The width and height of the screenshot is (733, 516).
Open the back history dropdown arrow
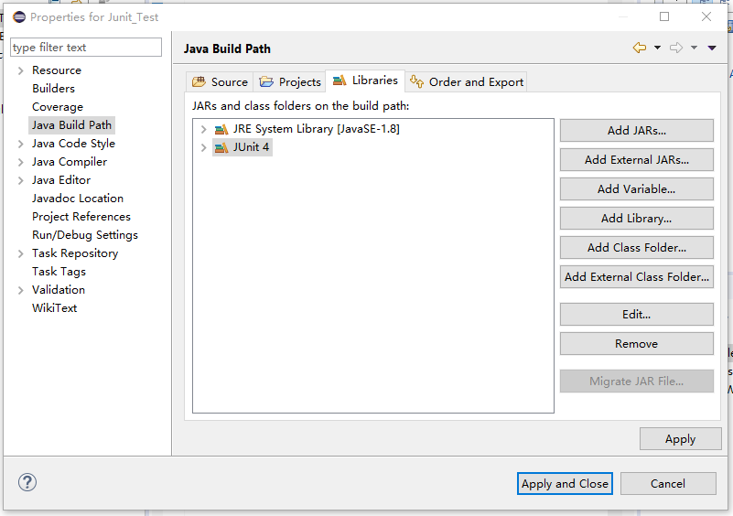tap(657, 48)
